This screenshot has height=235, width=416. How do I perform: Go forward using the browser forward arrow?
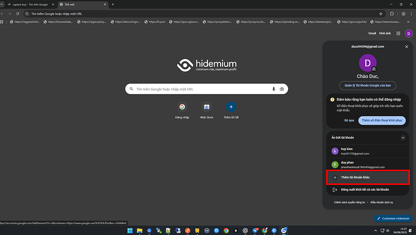click(x=10, y=14)
